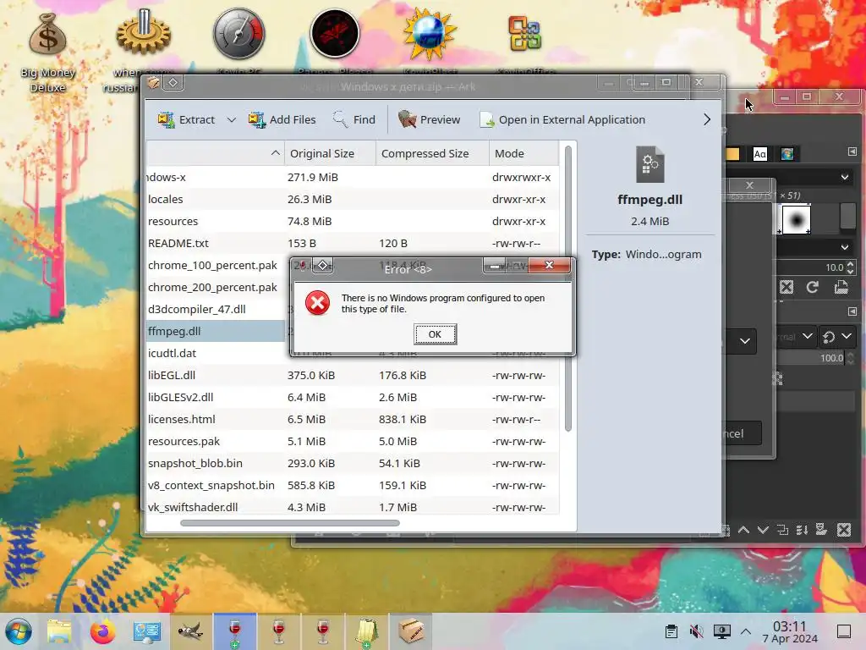Viewport: 866px width, 650px height.
Task: Select the libGLESv2.dll file
Action: [353, 398]
